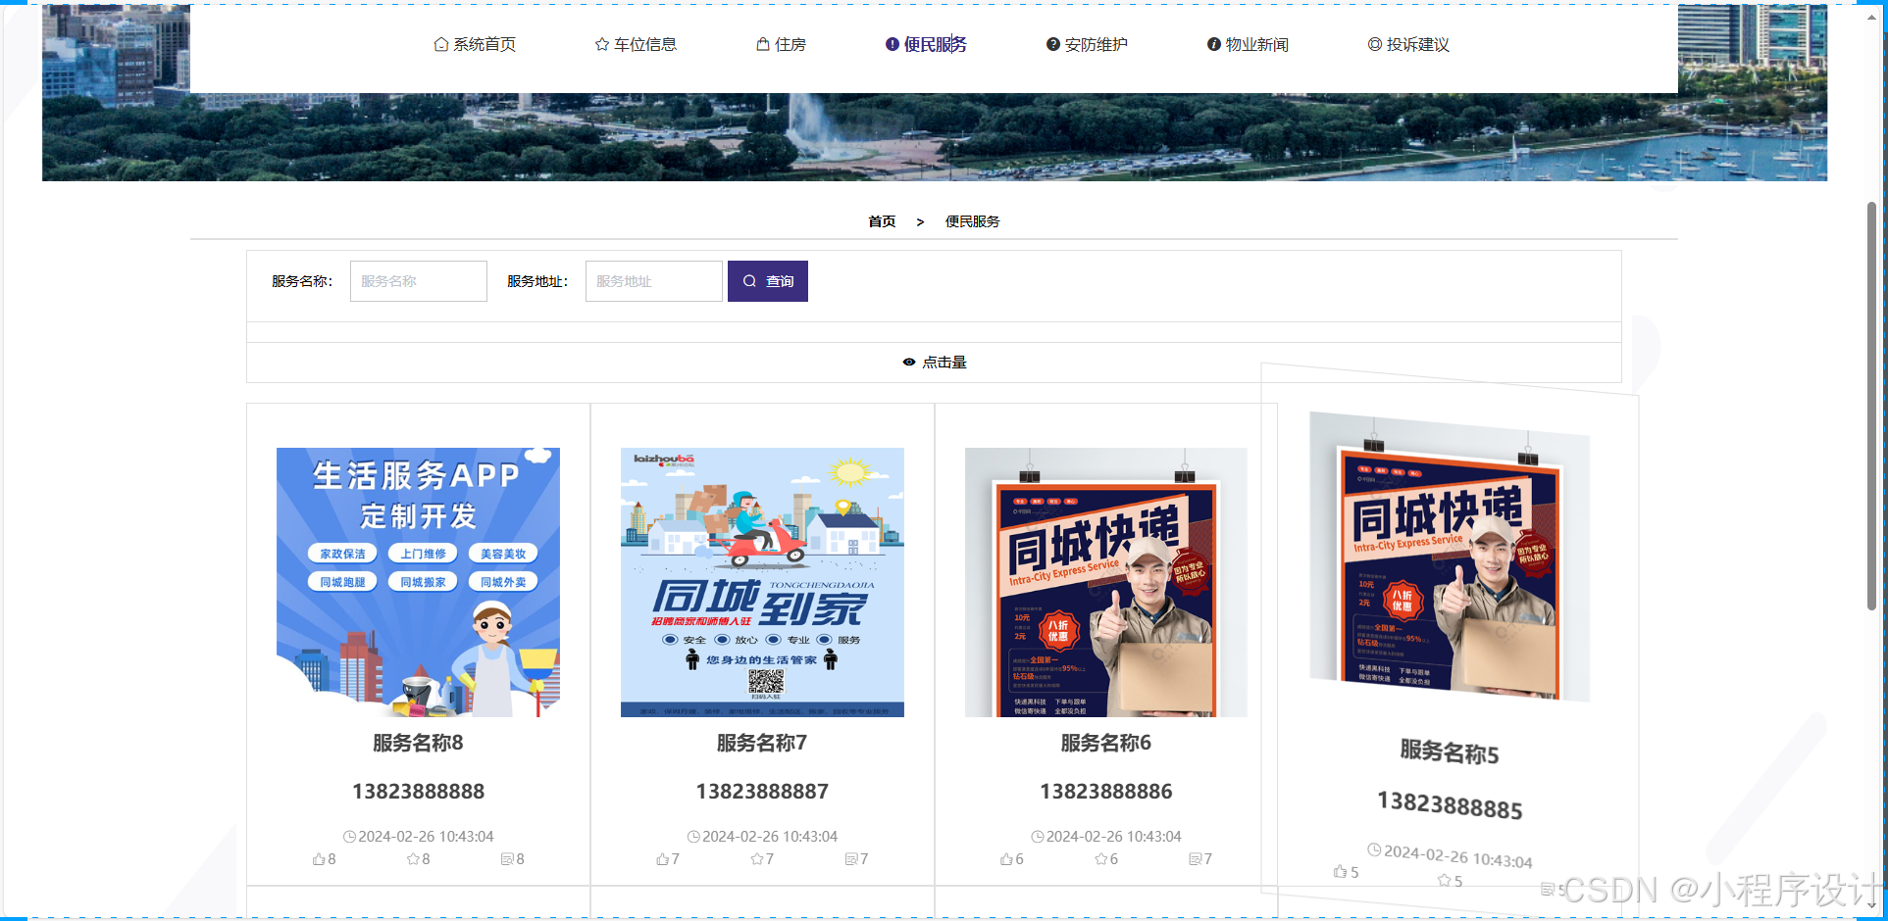Open the 投诉建议 menu item
The image size is (1888, 921).
1408,44
